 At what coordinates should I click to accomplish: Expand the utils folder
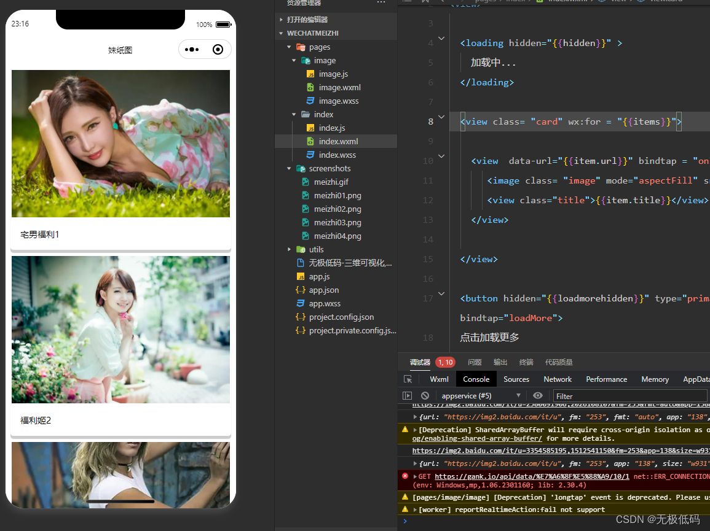tap(289, 249)
